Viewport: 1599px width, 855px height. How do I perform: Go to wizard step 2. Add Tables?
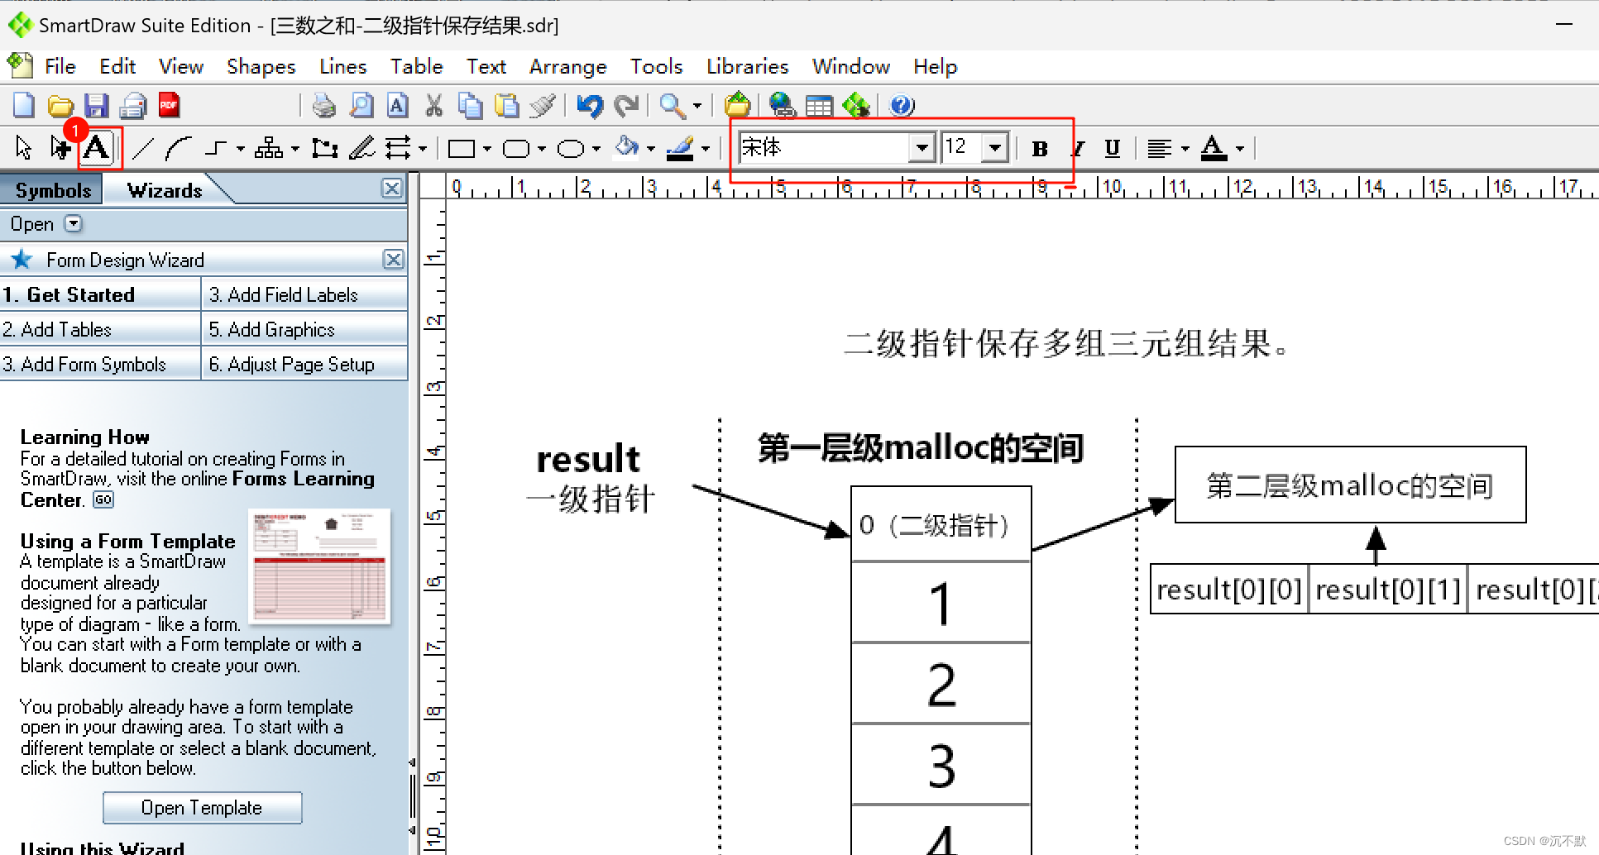coord(101,329)
